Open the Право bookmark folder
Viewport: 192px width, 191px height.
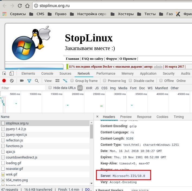[57, 14]
